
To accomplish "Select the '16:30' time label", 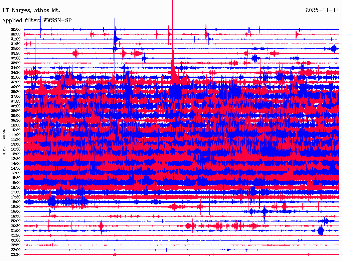I will (16, 188).
